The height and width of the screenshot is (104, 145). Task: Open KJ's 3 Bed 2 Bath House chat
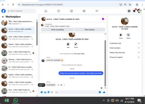pyautogui.click(x=18, y=68)
